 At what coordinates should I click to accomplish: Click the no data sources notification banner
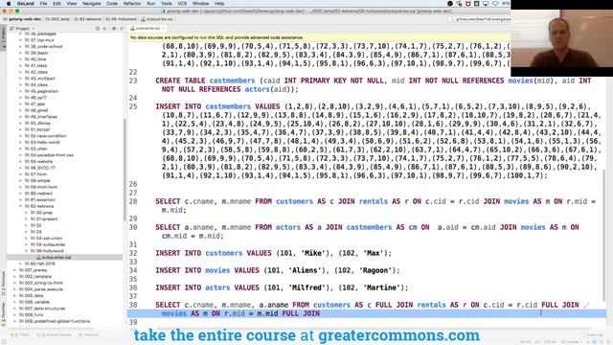(319, 37)
